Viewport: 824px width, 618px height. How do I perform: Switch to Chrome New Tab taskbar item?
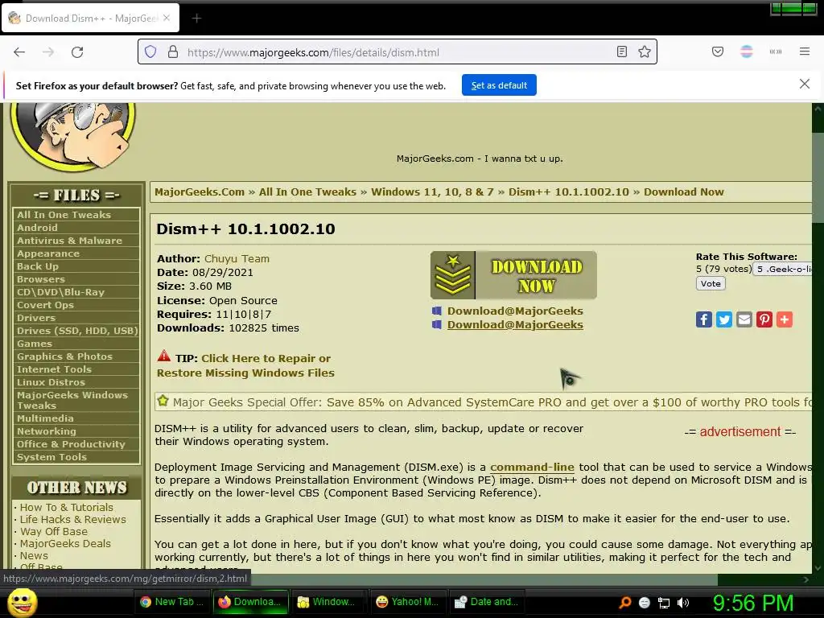173,602
